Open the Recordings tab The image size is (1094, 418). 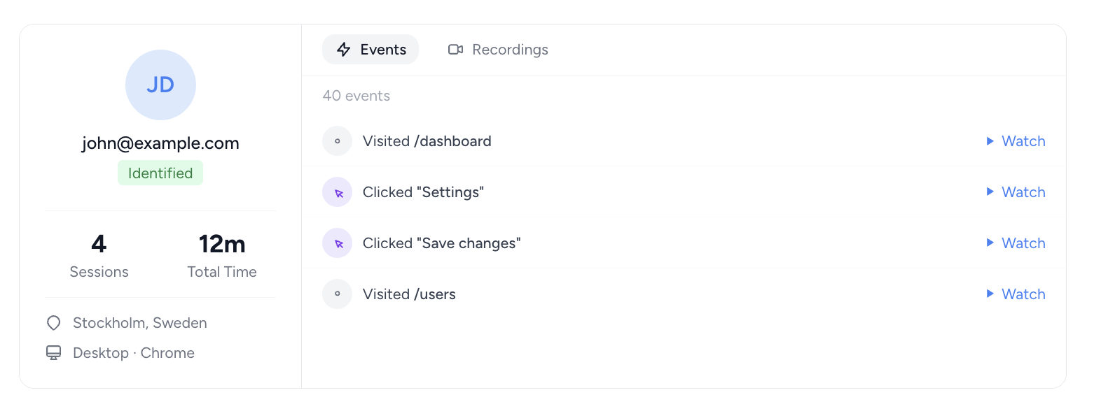coord(498,50)
